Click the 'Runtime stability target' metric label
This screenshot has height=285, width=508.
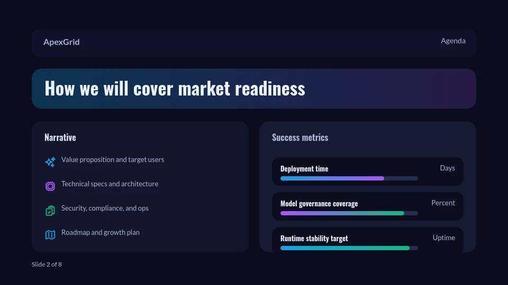coord(314,239)
